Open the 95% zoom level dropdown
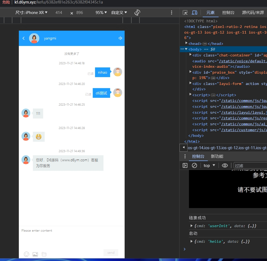Viewport: 267px width, 261px height. tap(101, 13)
